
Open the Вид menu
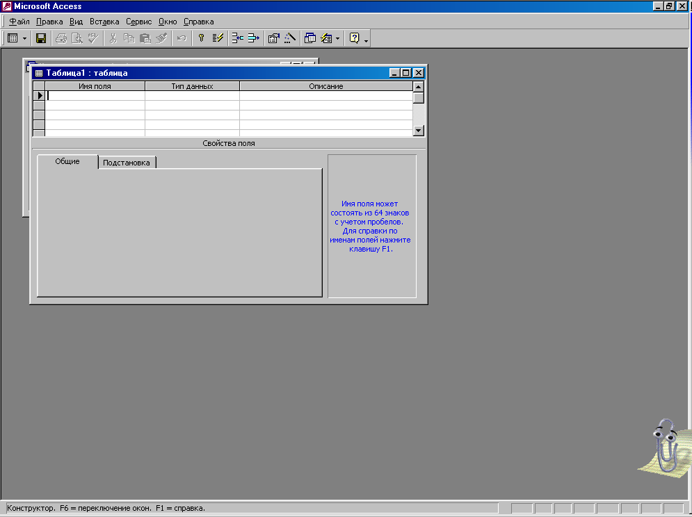[x=76, y=22]
